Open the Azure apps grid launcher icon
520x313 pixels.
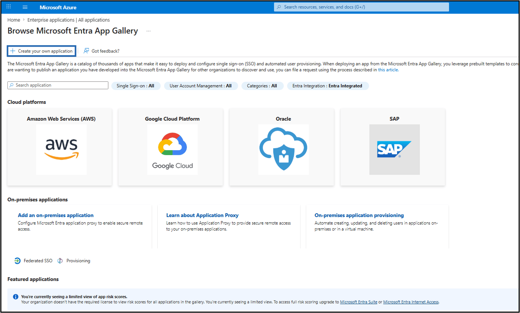pos(9,7)
